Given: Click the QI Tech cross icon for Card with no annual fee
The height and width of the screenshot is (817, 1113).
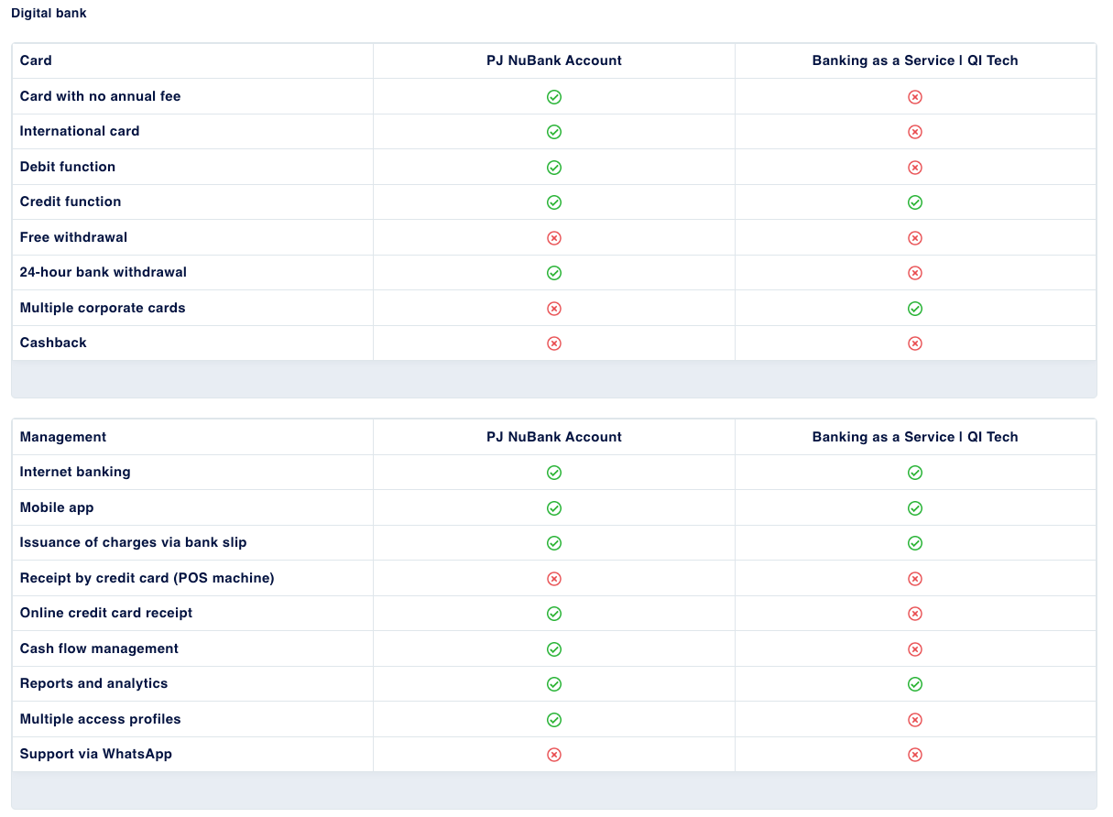Looking at the screenshot, I should 915,97.
